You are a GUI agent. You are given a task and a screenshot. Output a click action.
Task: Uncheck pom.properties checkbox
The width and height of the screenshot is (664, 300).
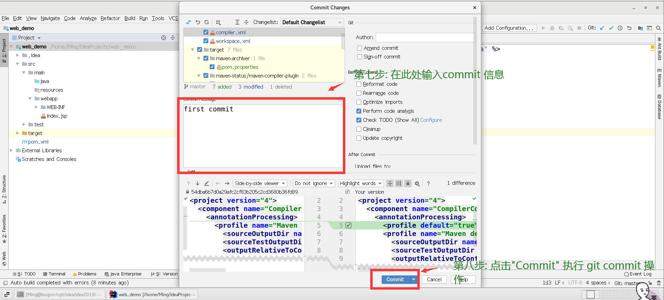212,67
